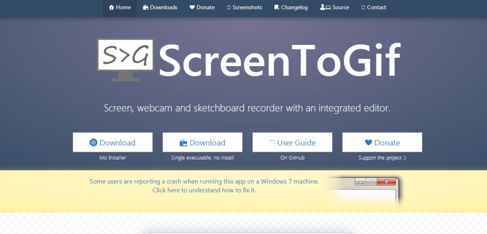Image resolution: width=487 pixels, height=234 pixels.
Task: Download the single executable version
Action: [202, 142]
